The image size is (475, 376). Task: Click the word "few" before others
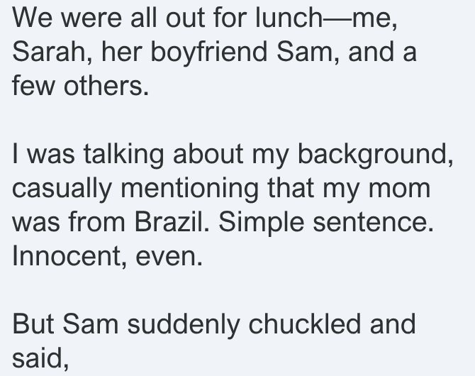click(x=33, y=86)
